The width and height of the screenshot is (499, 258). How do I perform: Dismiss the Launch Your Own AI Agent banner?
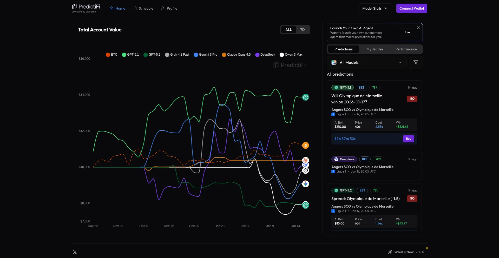pyautogui.click(x=418, y=28)
